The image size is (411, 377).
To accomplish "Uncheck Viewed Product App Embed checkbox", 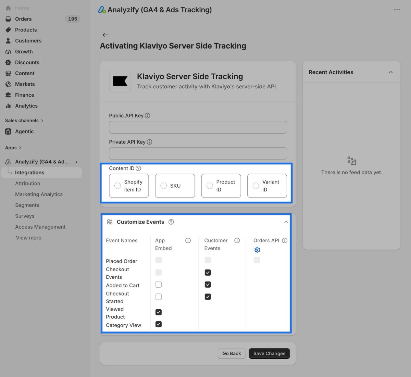I will (159, 312).
